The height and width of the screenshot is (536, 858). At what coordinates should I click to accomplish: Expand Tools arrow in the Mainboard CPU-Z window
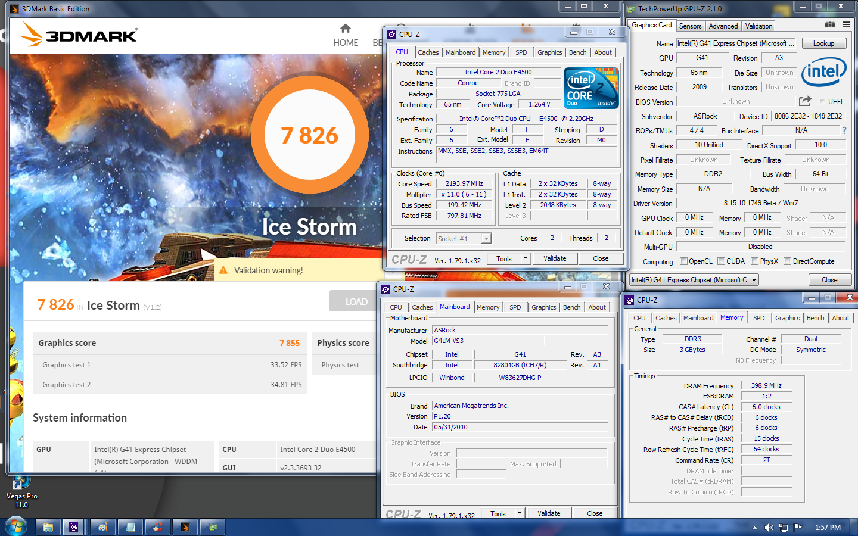(x=520, y=513)
